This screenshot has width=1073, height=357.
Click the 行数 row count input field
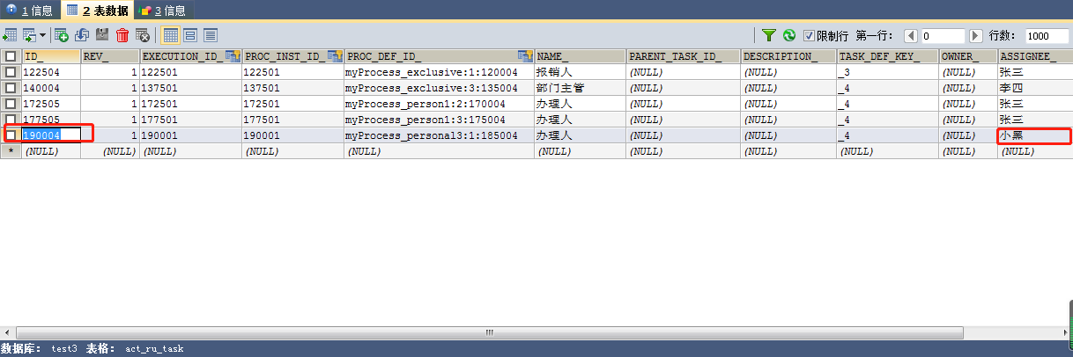coord(1047,36)
